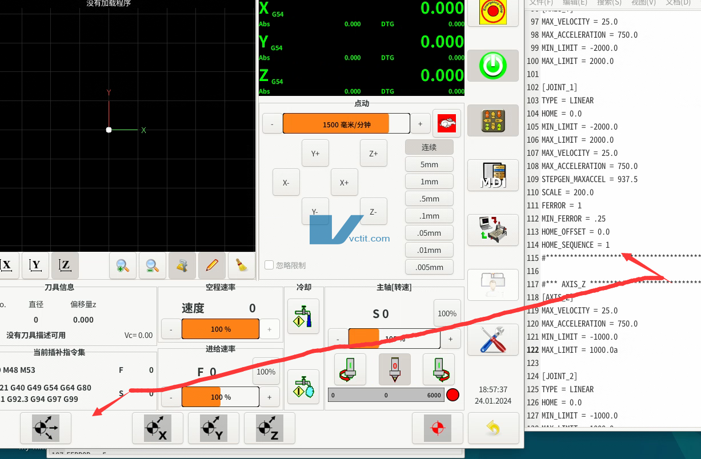Increase spindle override with plus button

[451, 339]
